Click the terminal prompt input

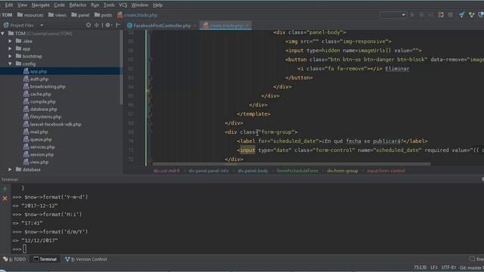(25, 249)
